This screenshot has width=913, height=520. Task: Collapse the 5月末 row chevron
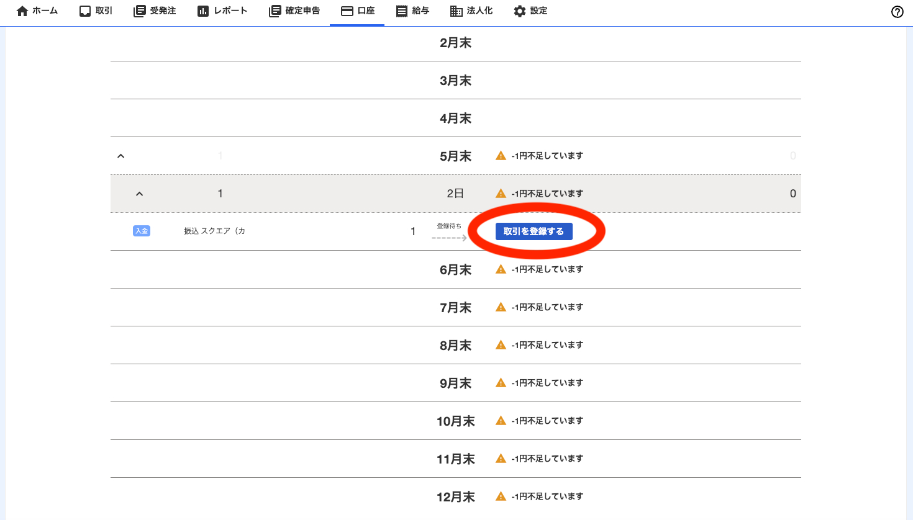click(x=120, y=156)
